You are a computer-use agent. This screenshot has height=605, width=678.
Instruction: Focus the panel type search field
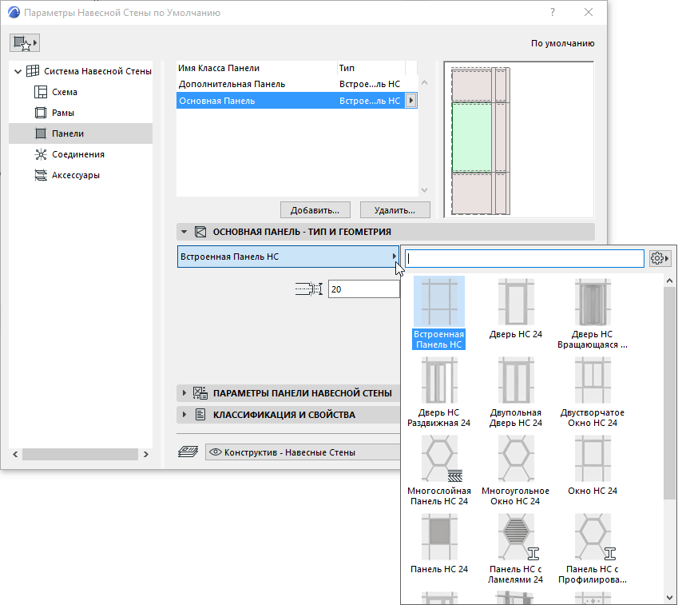coord(525,258)
